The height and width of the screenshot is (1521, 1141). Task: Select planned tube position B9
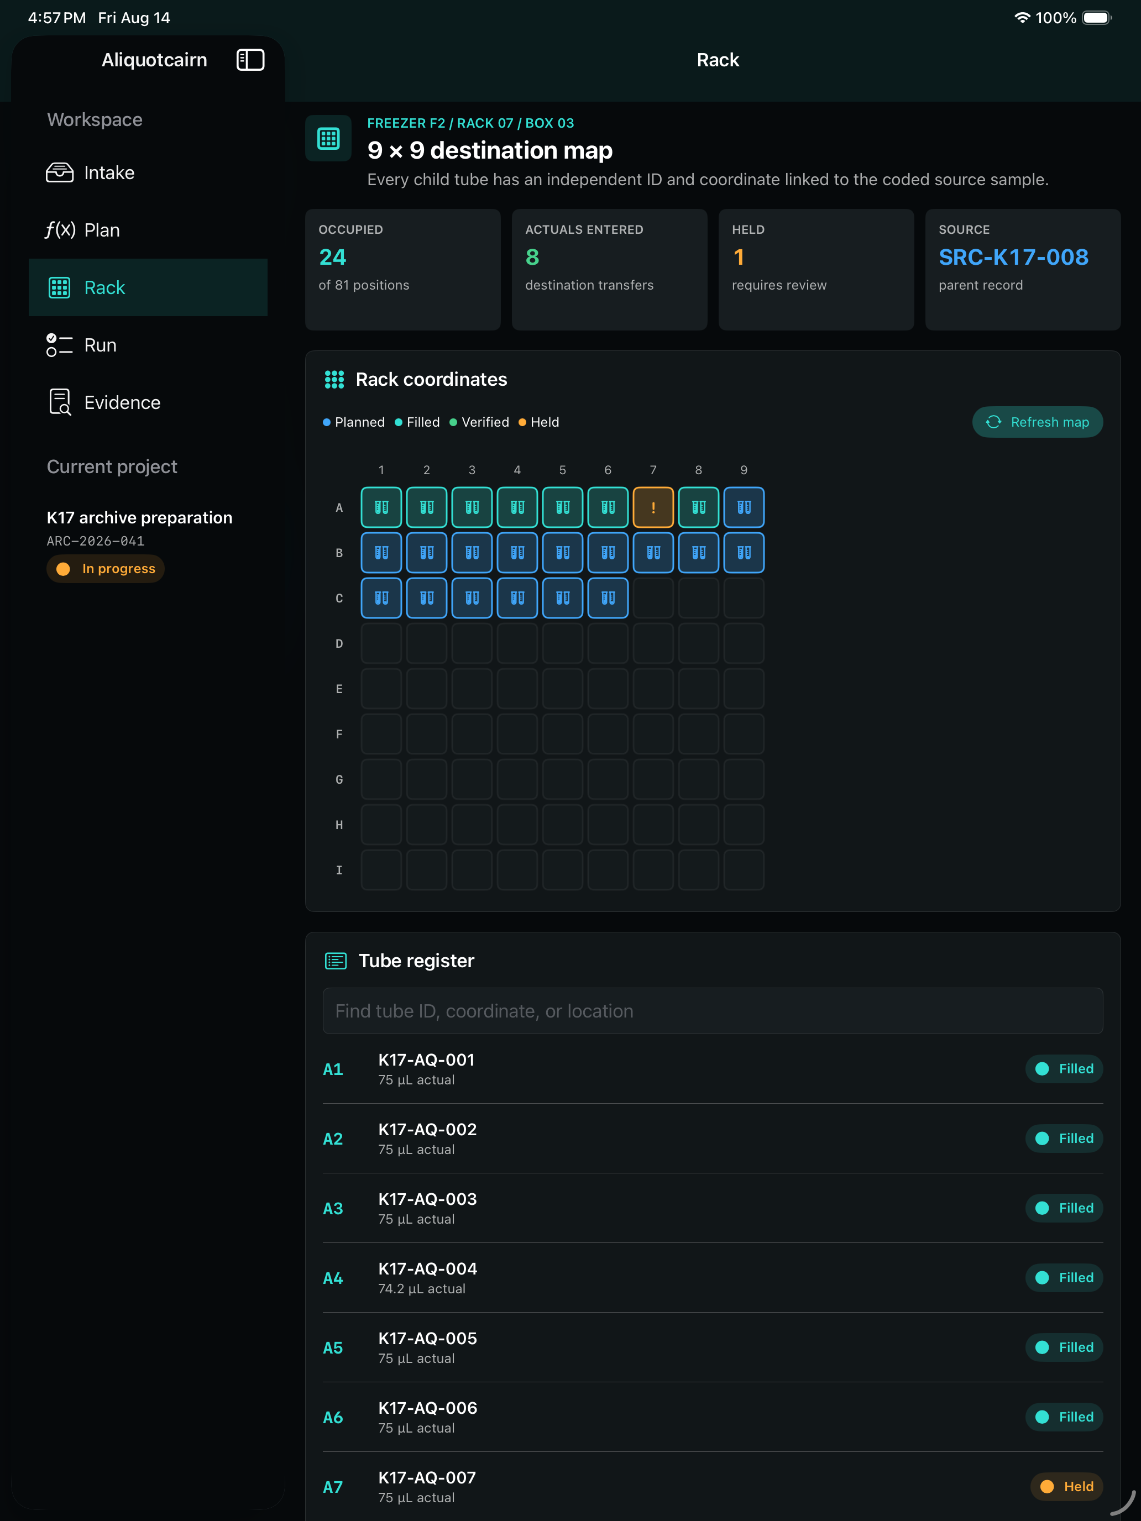tap(744, 553)
